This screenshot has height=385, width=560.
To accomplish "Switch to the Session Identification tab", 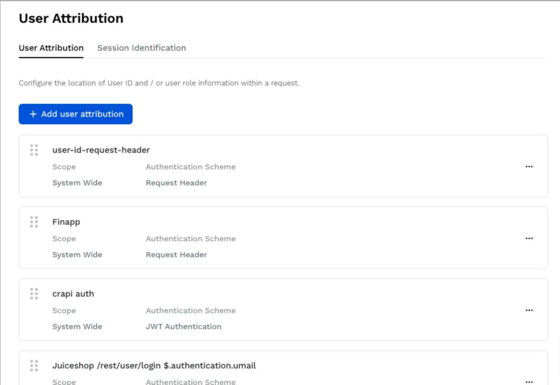I will coord(141,48).
